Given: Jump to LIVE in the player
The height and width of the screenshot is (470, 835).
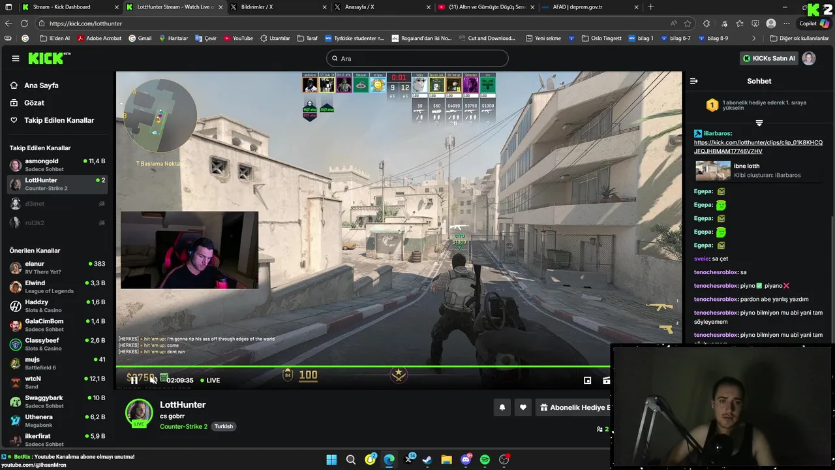Looking at the screenshot, I should pos(210,380).
